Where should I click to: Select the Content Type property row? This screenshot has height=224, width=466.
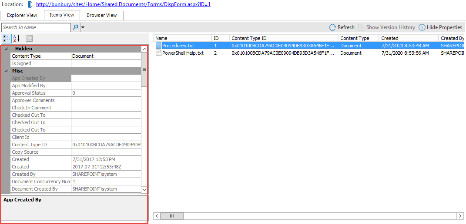click(x=76, y=56)
